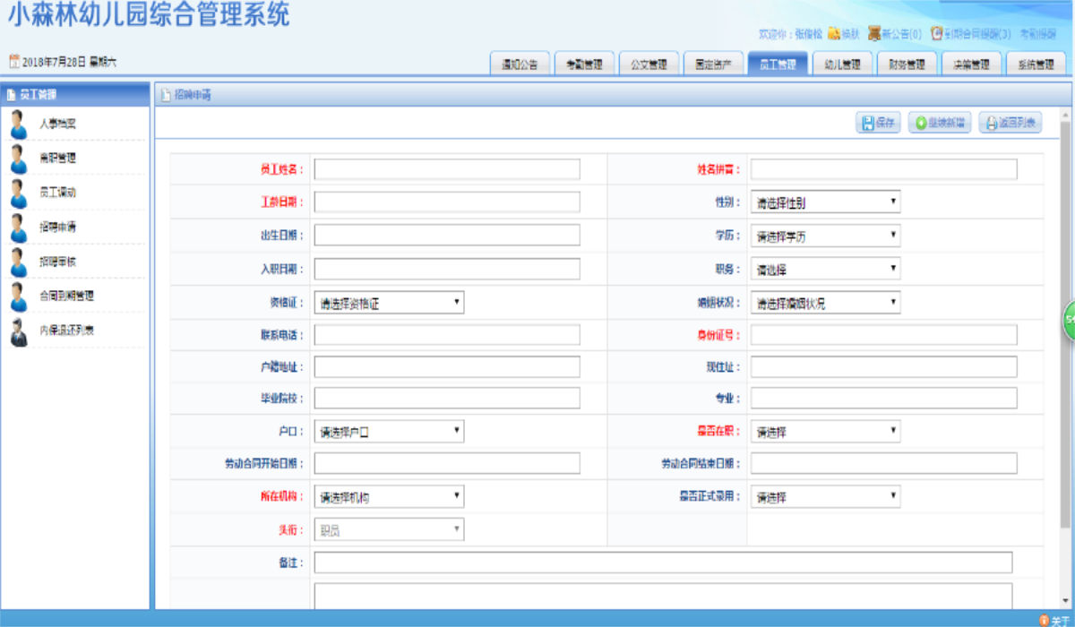Open the 离职管理 sidebar link
The image size is (1075, 627).
coord(57,158)
